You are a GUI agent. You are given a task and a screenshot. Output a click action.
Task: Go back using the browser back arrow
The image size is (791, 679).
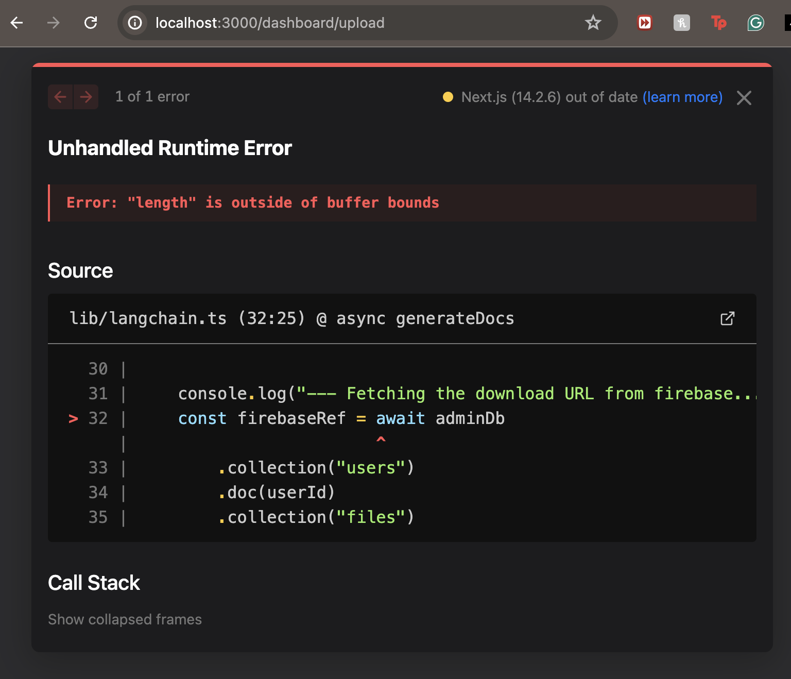coord(16,23)
